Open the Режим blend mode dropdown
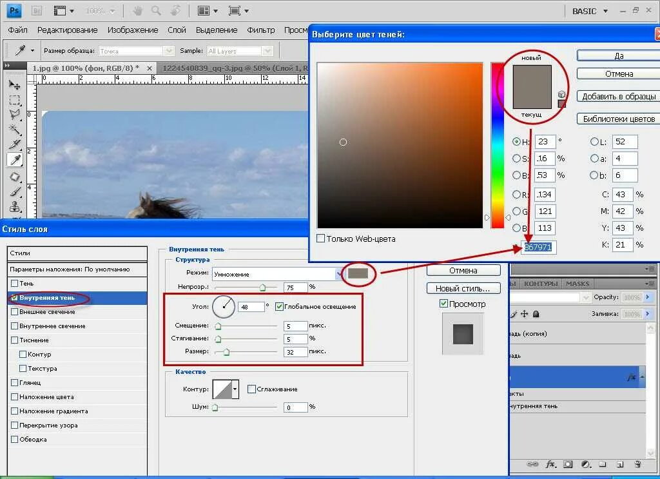Viewport: 660px width, 479px height. [x=339, y=274]
